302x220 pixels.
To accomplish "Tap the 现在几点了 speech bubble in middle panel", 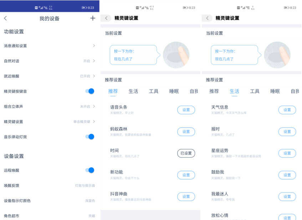I will click(x=135, y=55).
